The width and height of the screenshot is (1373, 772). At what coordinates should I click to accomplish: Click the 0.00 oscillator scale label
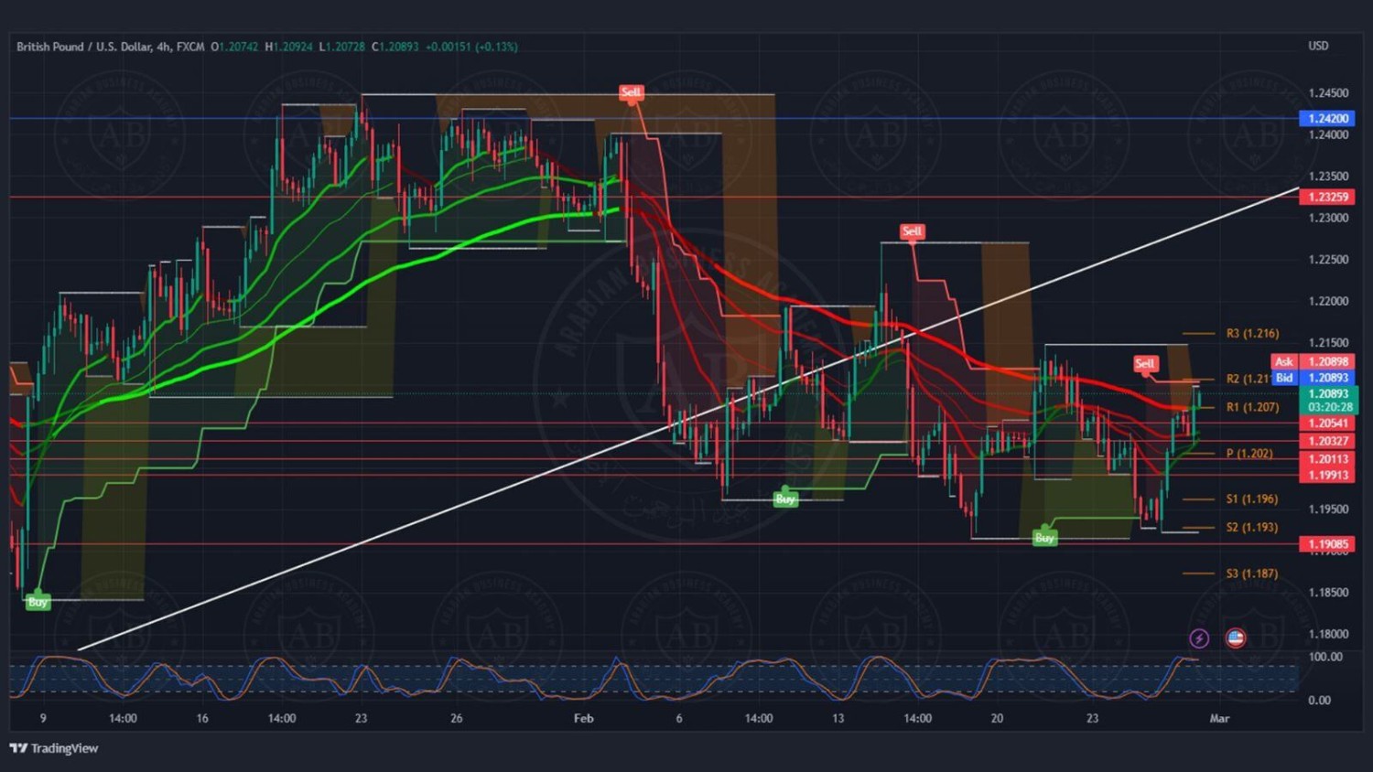(1319, 701)
